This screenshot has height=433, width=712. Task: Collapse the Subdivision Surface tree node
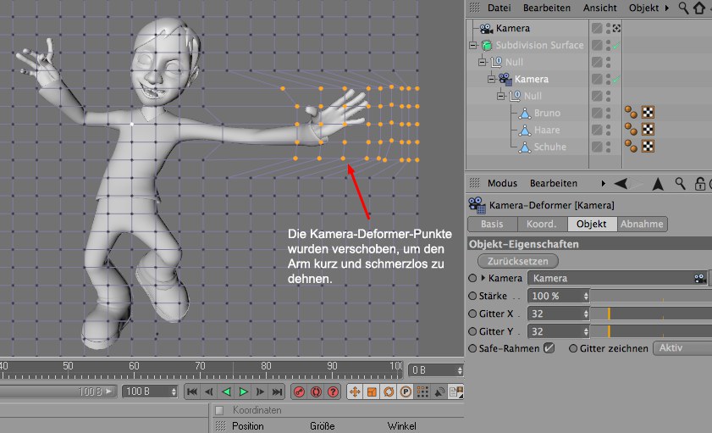[x=471, y=46]
